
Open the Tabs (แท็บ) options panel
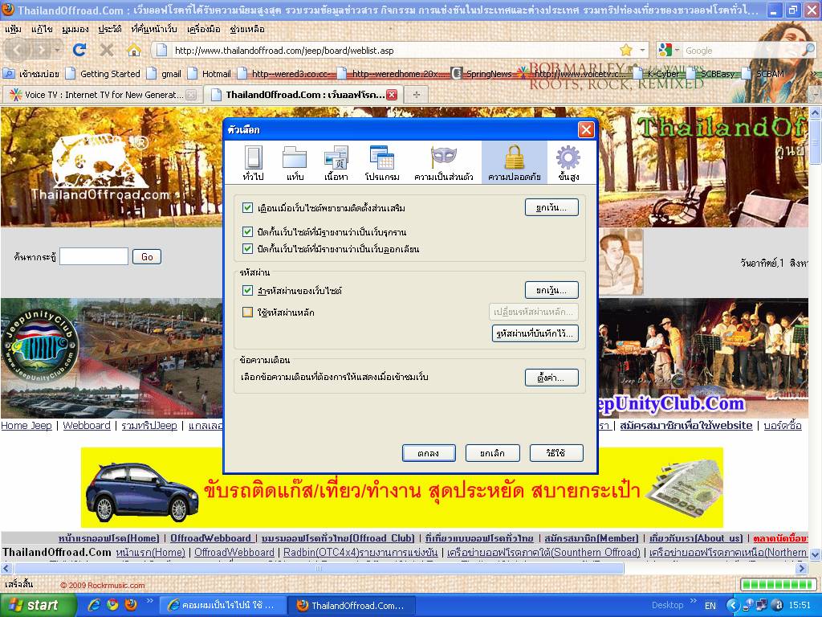pos(295,163)
